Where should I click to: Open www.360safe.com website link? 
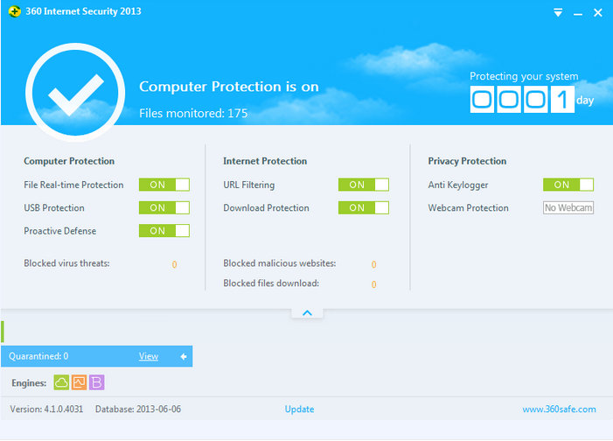pyautogui.click(x=559, y=409)
